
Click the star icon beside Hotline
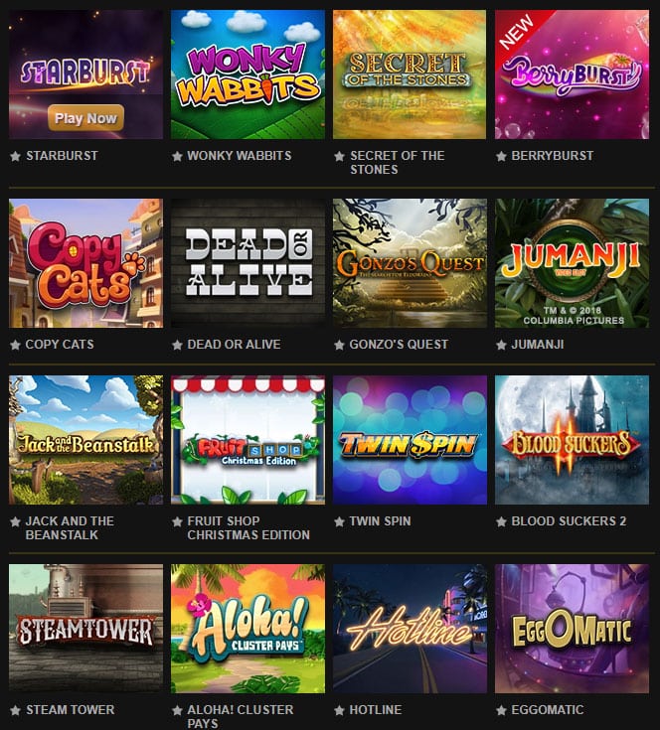339,710
